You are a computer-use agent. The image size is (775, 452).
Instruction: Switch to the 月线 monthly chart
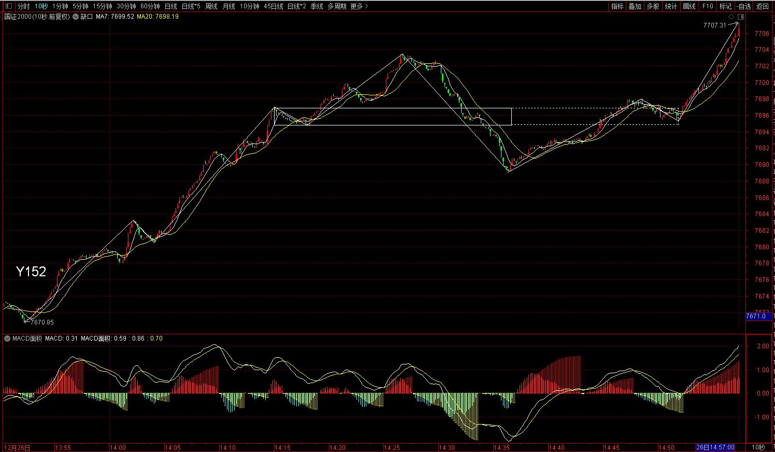[x=228, y=6]
